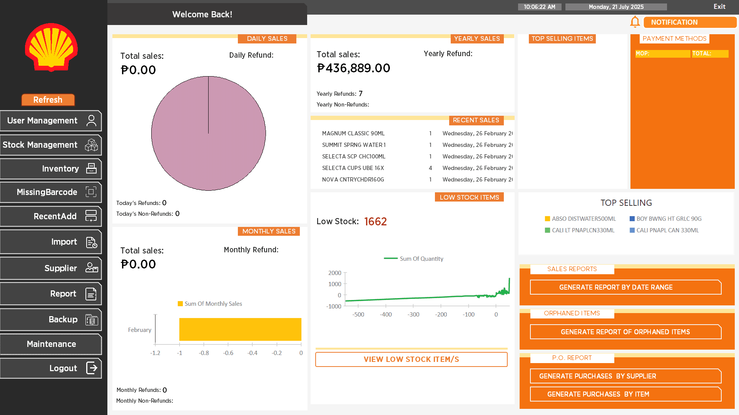The width and height of the screenshot is (739, 415).
Task: Go to Inventory page
Action: point(51,168)
